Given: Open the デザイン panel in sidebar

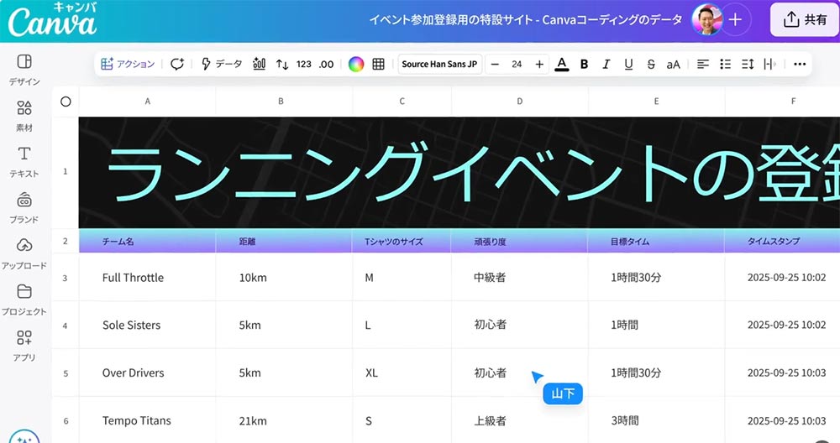Looking at the screenshot, I should pyautogui.click(x=24, y=69).
